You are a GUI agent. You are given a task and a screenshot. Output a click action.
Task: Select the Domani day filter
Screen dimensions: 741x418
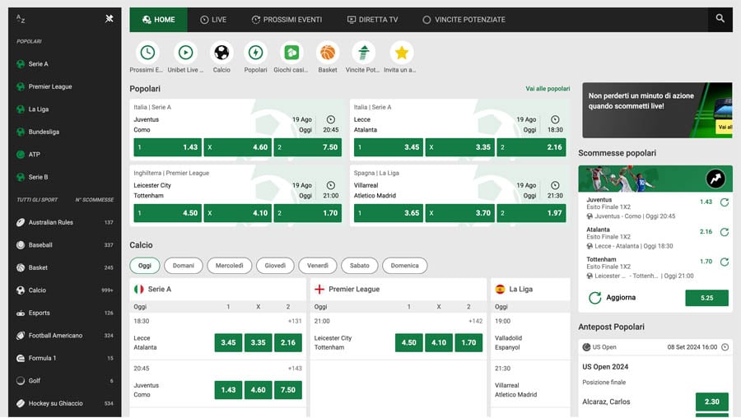pyautogui.click(x=184, y=266)
